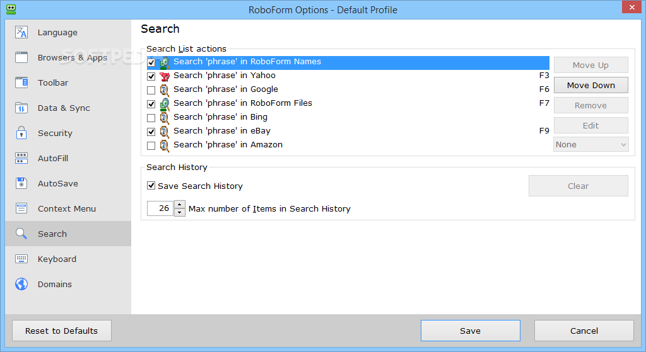This screenshot has height=352, width=646.
Task: Click the Data & Sync icon
Action: pyautogui.click(x=21, y=108)
